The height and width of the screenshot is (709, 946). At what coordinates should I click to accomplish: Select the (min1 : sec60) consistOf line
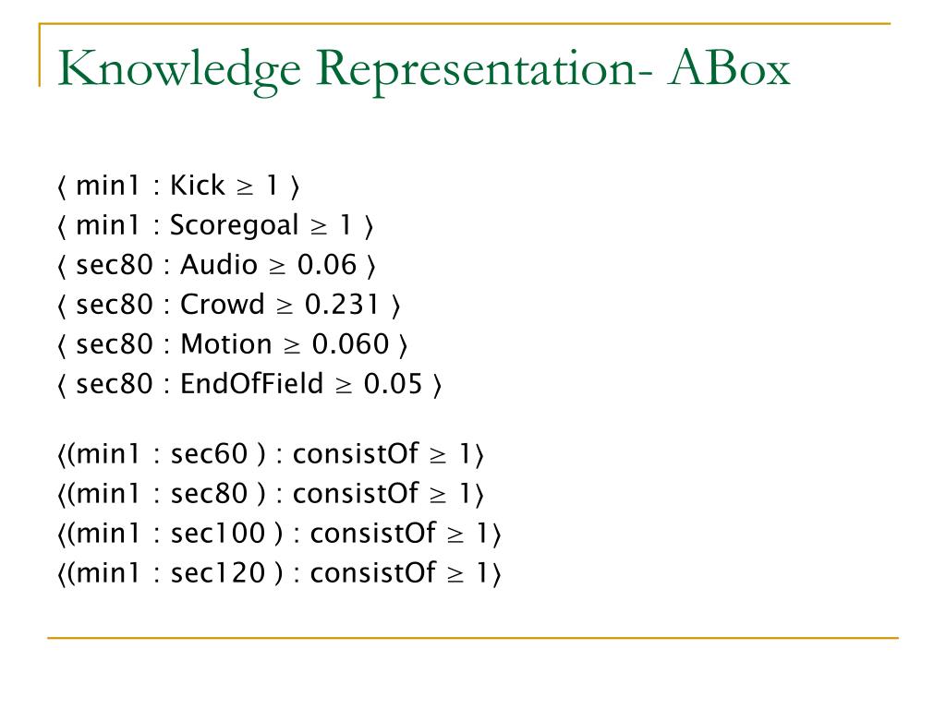coord(271,454)
